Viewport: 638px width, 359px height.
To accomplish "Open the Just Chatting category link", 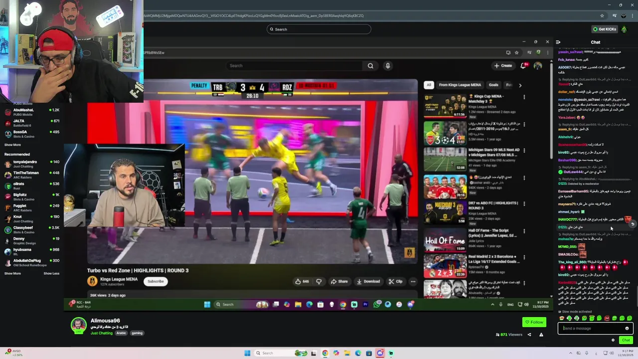I will (x=102, y=333).
